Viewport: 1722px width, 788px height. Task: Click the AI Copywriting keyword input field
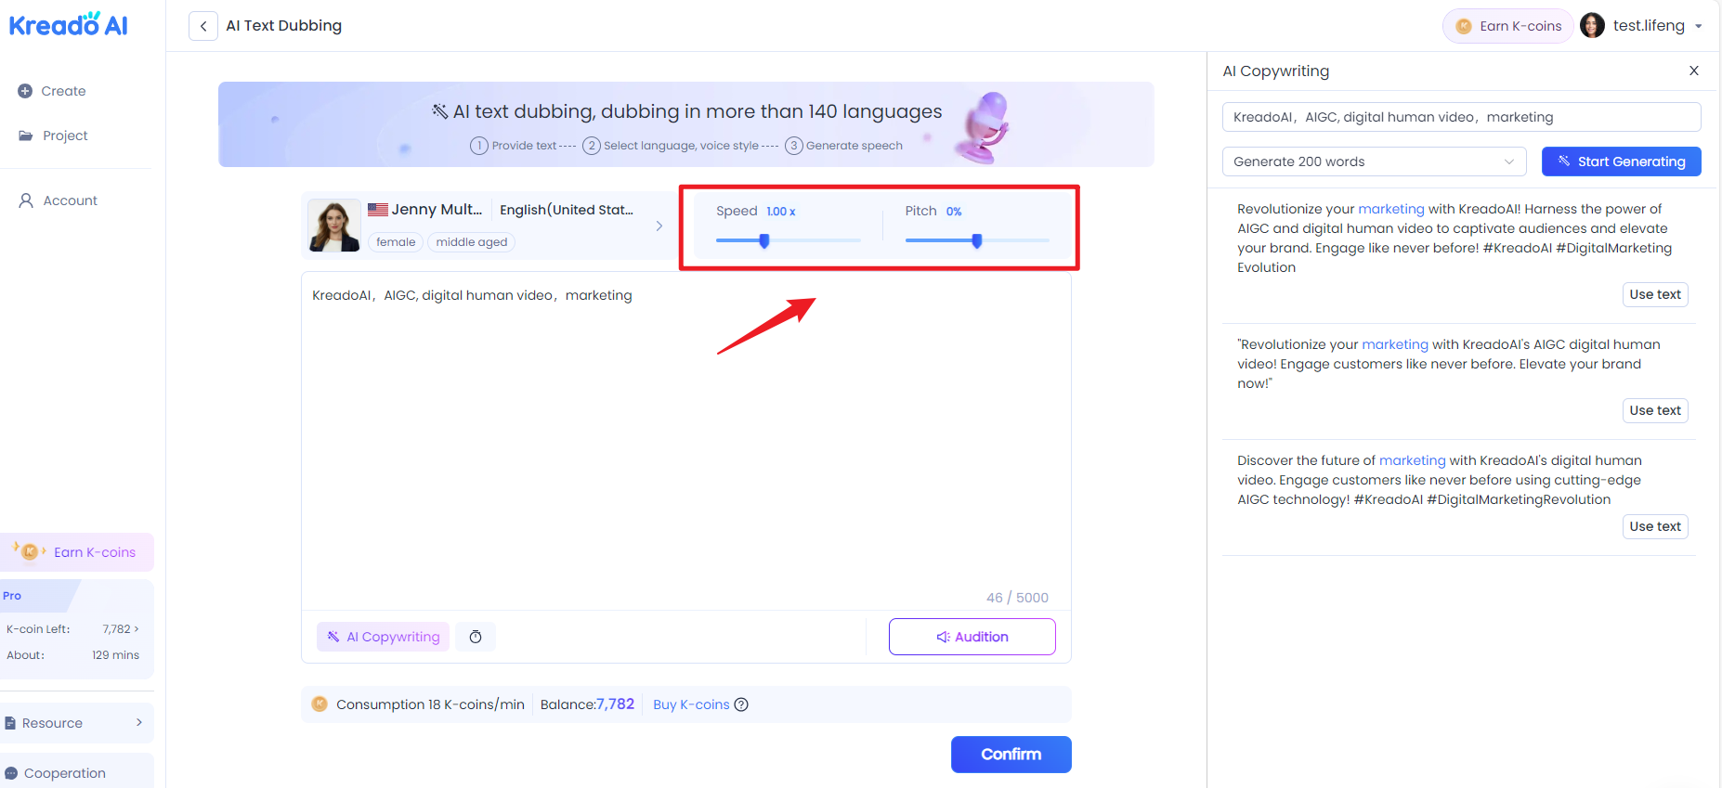click(x=1460, y=117)
